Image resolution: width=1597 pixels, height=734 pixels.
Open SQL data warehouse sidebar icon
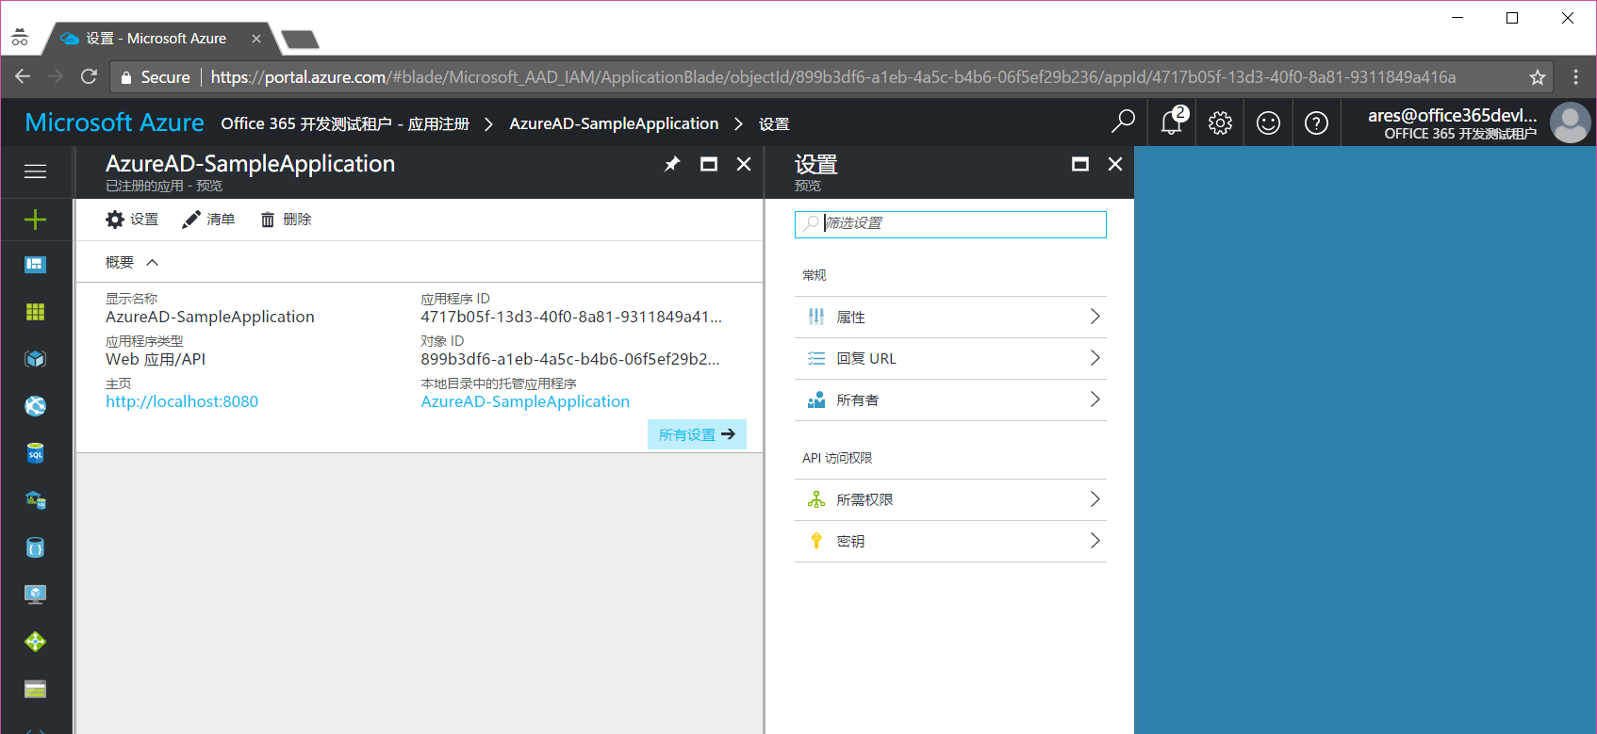click(x=35, y=500)
